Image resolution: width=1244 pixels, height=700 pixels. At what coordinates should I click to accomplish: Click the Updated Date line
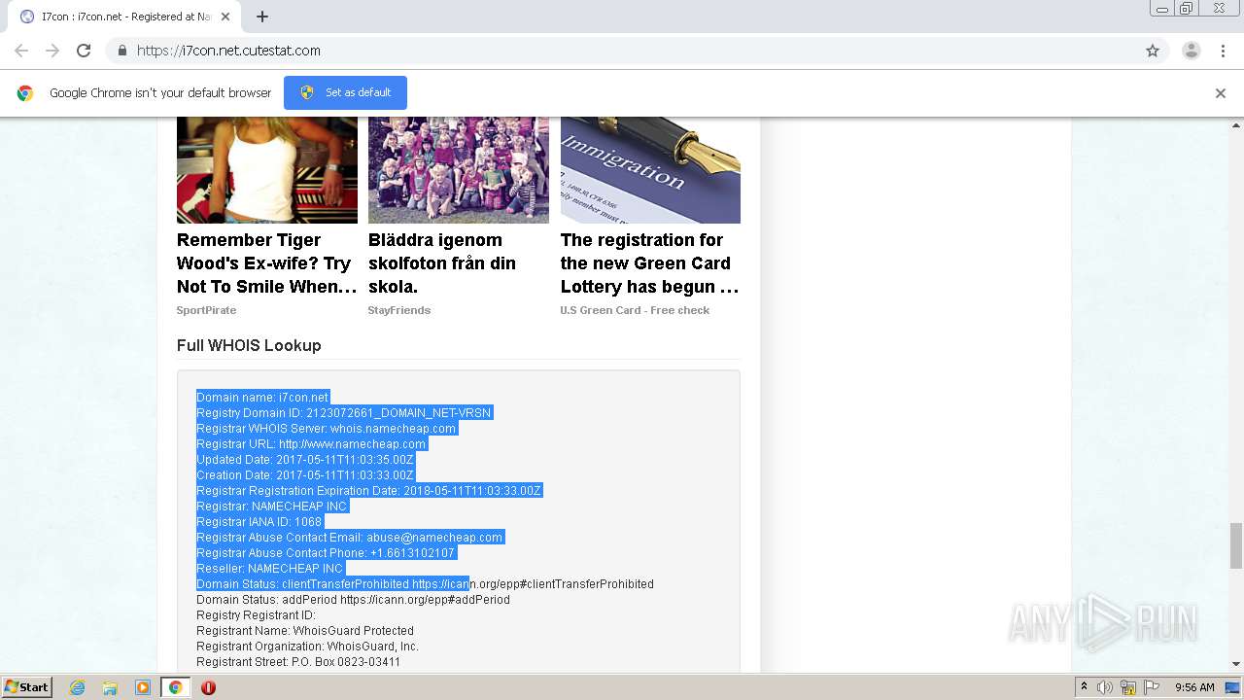pyautogui.click(x=305, y=459)
